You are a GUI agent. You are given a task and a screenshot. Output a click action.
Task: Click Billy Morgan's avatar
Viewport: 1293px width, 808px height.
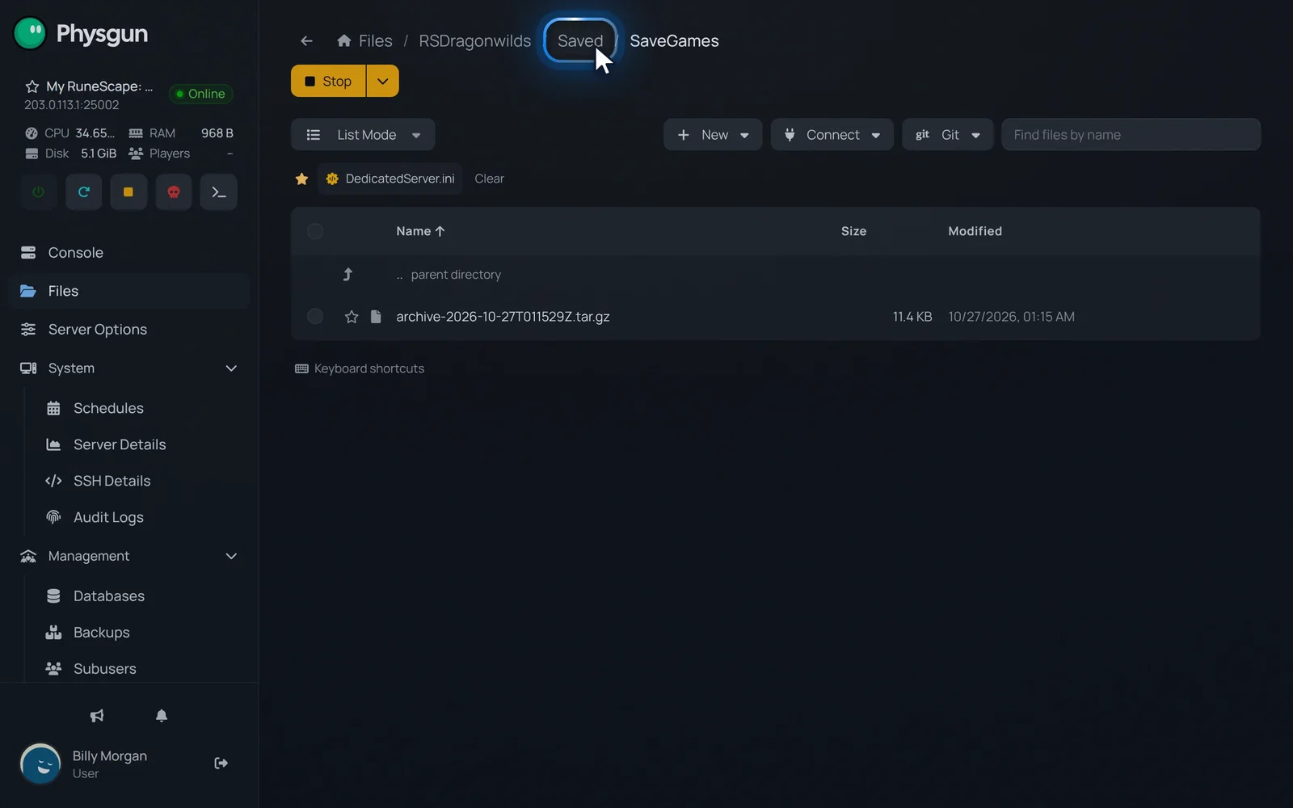[x=40, y=764]
